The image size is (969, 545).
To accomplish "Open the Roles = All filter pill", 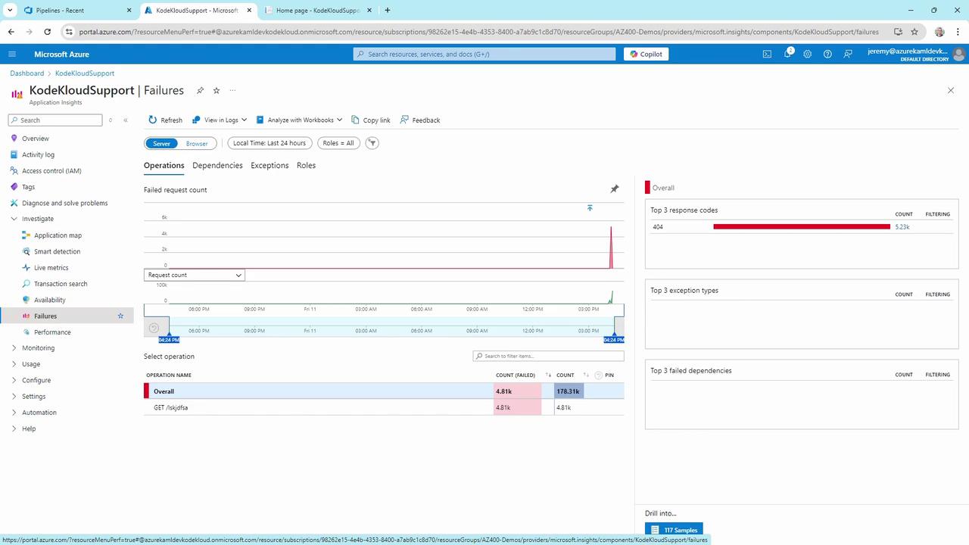I will (x=338, y=143).
